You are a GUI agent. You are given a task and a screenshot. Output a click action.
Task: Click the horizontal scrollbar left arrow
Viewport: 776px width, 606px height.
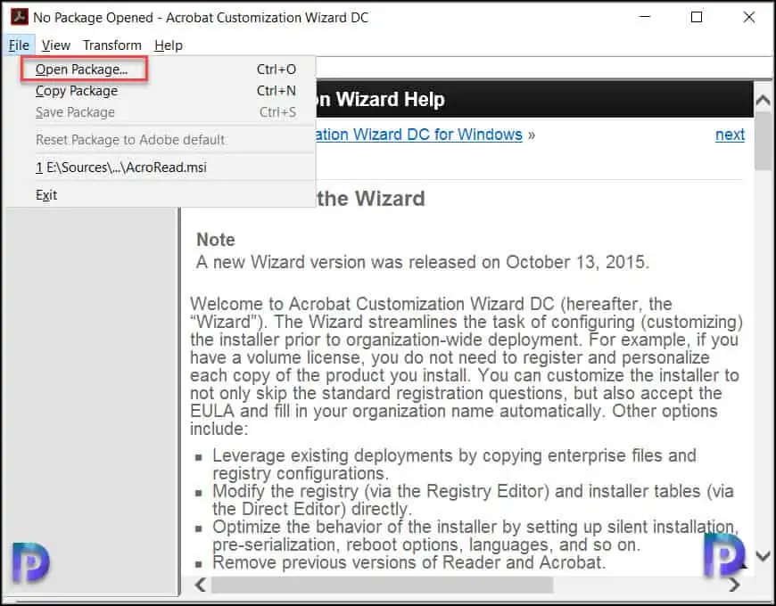coord(201,585)
